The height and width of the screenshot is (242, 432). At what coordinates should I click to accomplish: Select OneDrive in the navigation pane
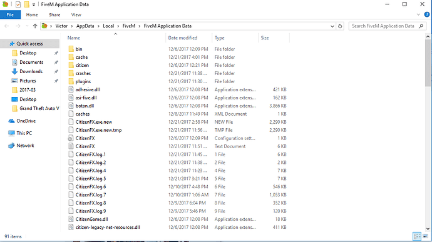pos(26,121)
